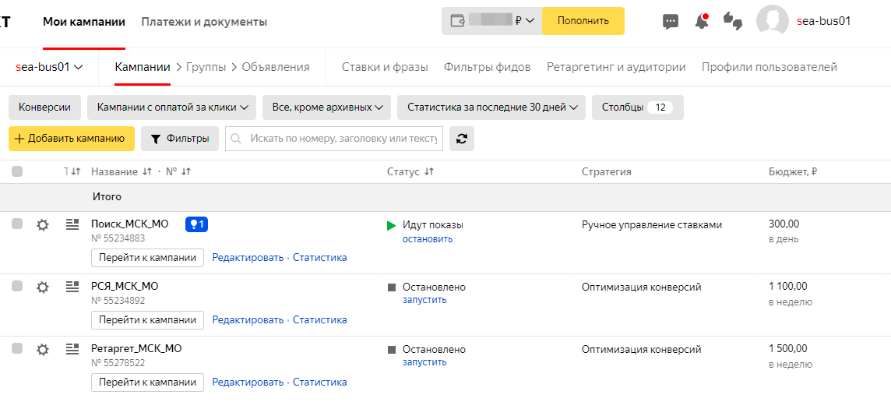Open the Ставки и фразы tab
The height and width of the screenshot is (409, 891).
coord(385,67)
